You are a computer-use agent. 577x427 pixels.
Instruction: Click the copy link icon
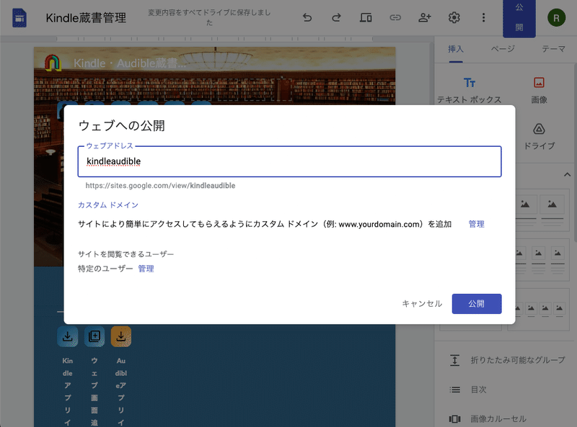pos(395,17)
